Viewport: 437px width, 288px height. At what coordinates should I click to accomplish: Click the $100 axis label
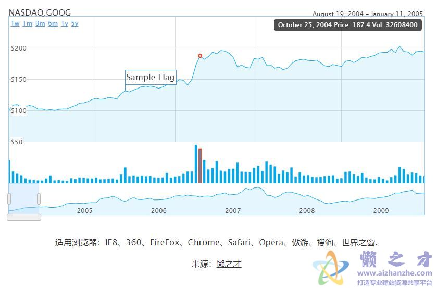(x=19, y=111)
